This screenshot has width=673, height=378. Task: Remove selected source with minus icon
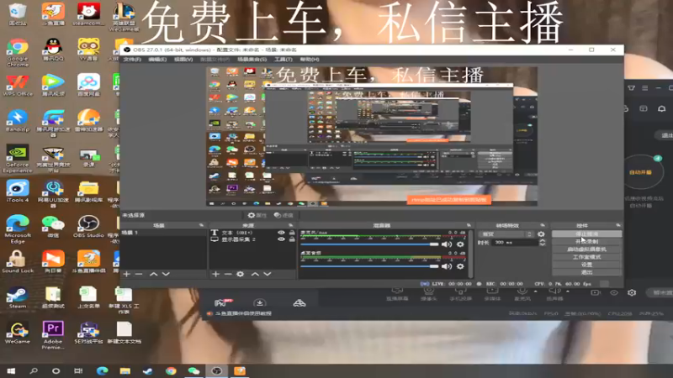point(228,274)
